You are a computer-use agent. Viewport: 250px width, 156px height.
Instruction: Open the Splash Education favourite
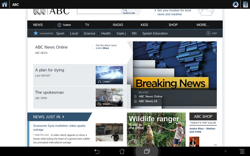click(x=155, y=34)
